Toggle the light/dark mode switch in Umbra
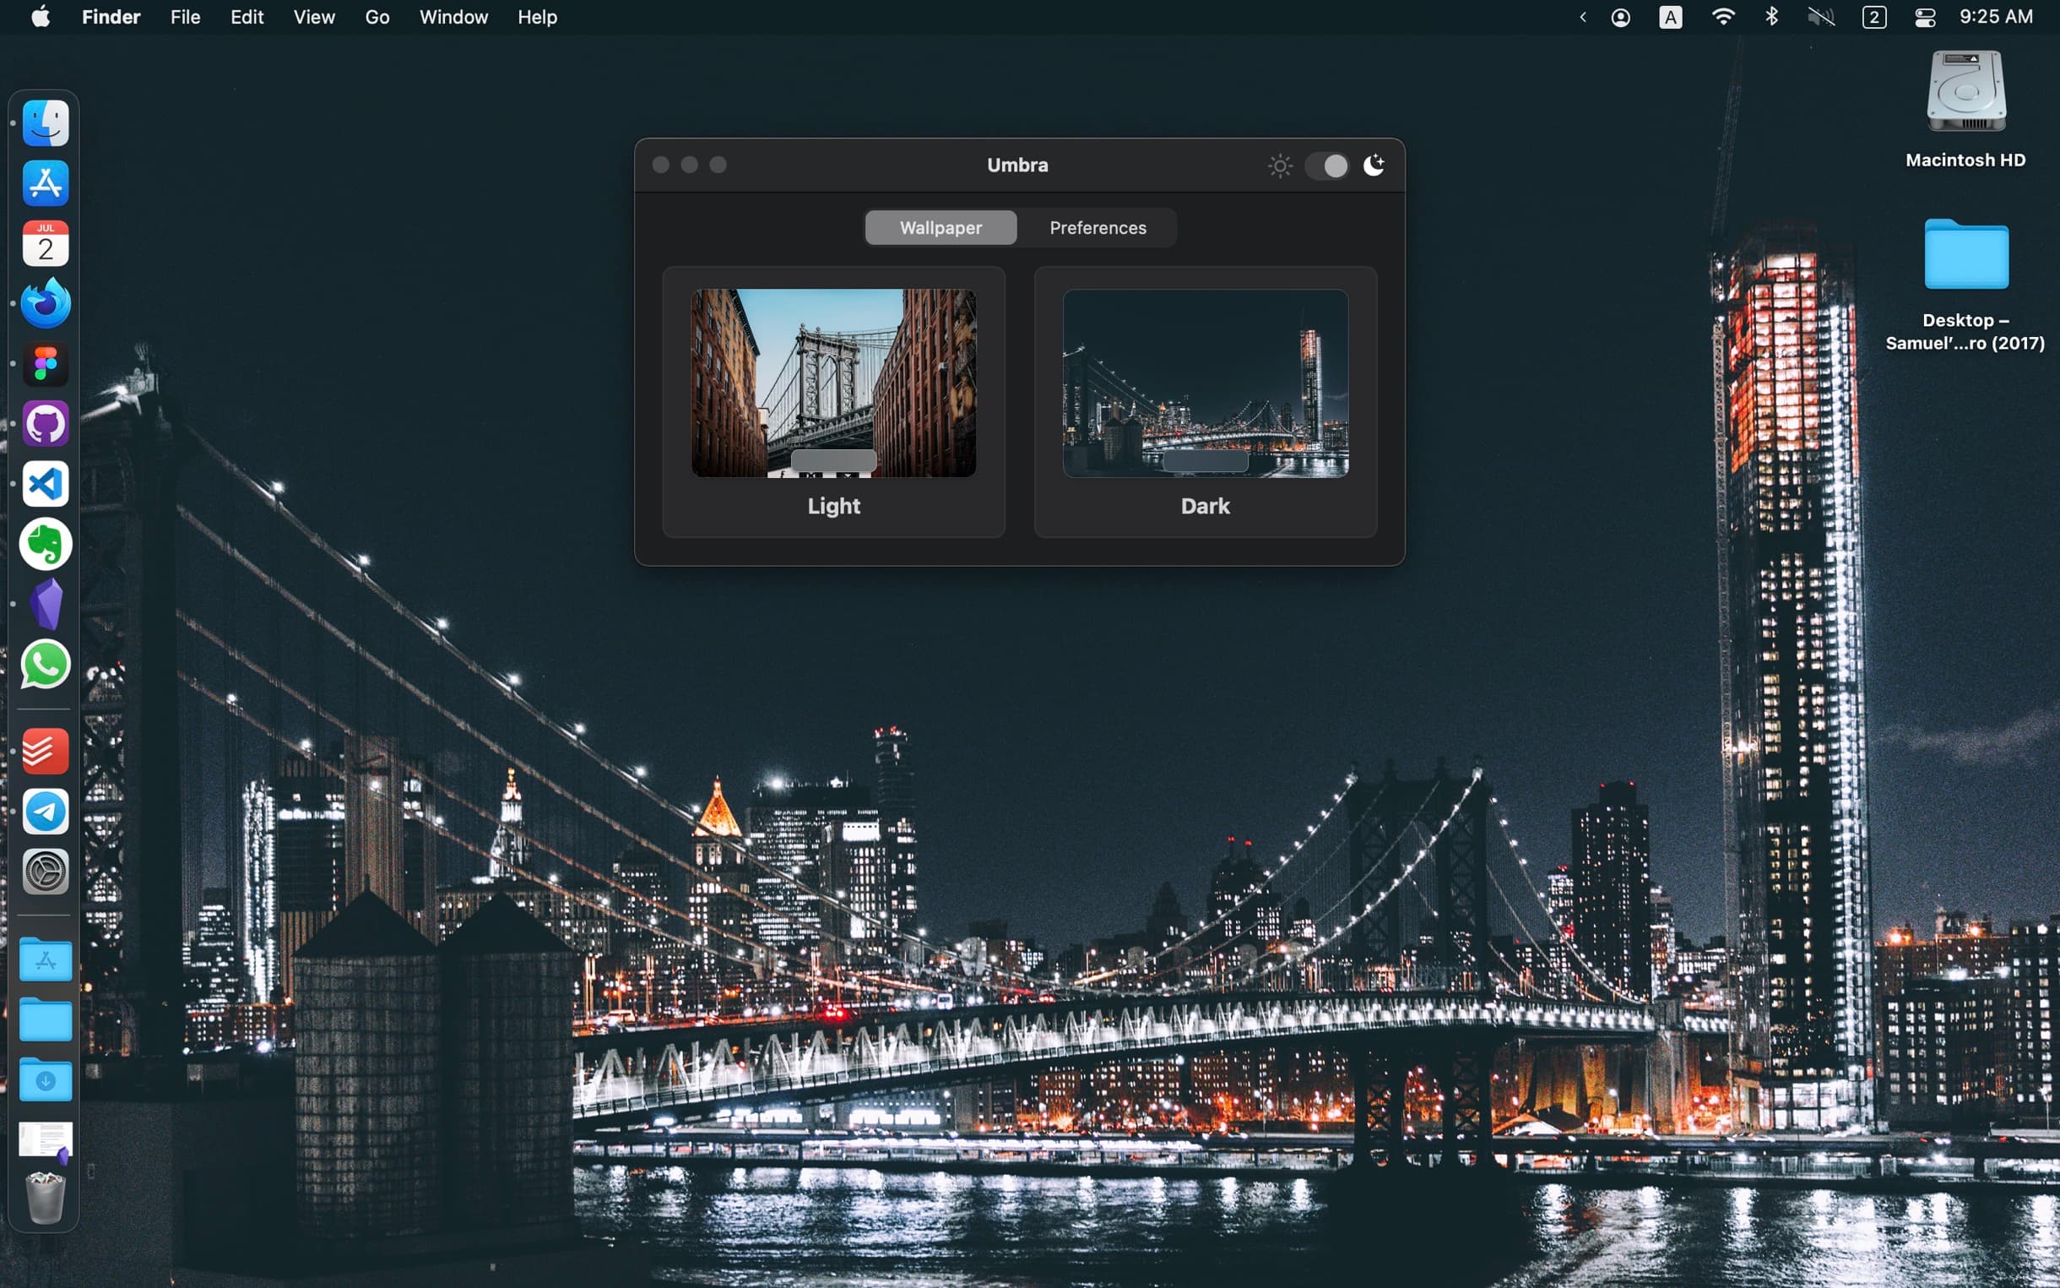The image size is (2060, 1288). pos(1326,166)
